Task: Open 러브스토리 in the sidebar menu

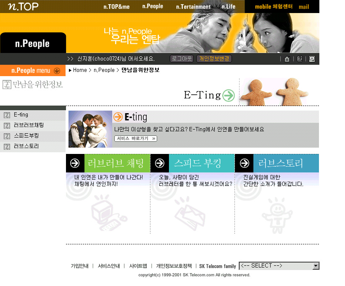Action: click(x=26, y=146)
